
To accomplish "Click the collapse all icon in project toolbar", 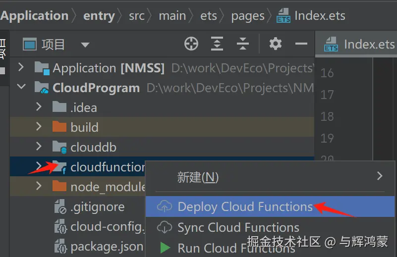I will point(243,44).
